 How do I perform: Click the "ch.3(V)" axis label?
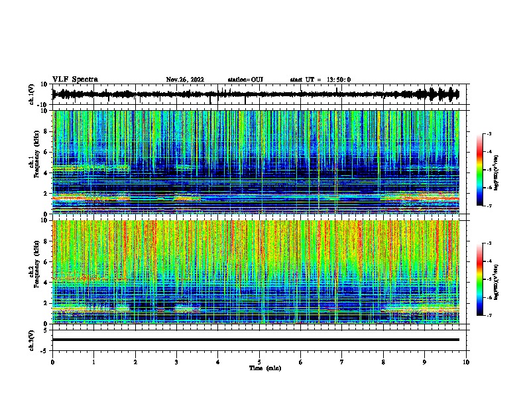click(32, 340)
